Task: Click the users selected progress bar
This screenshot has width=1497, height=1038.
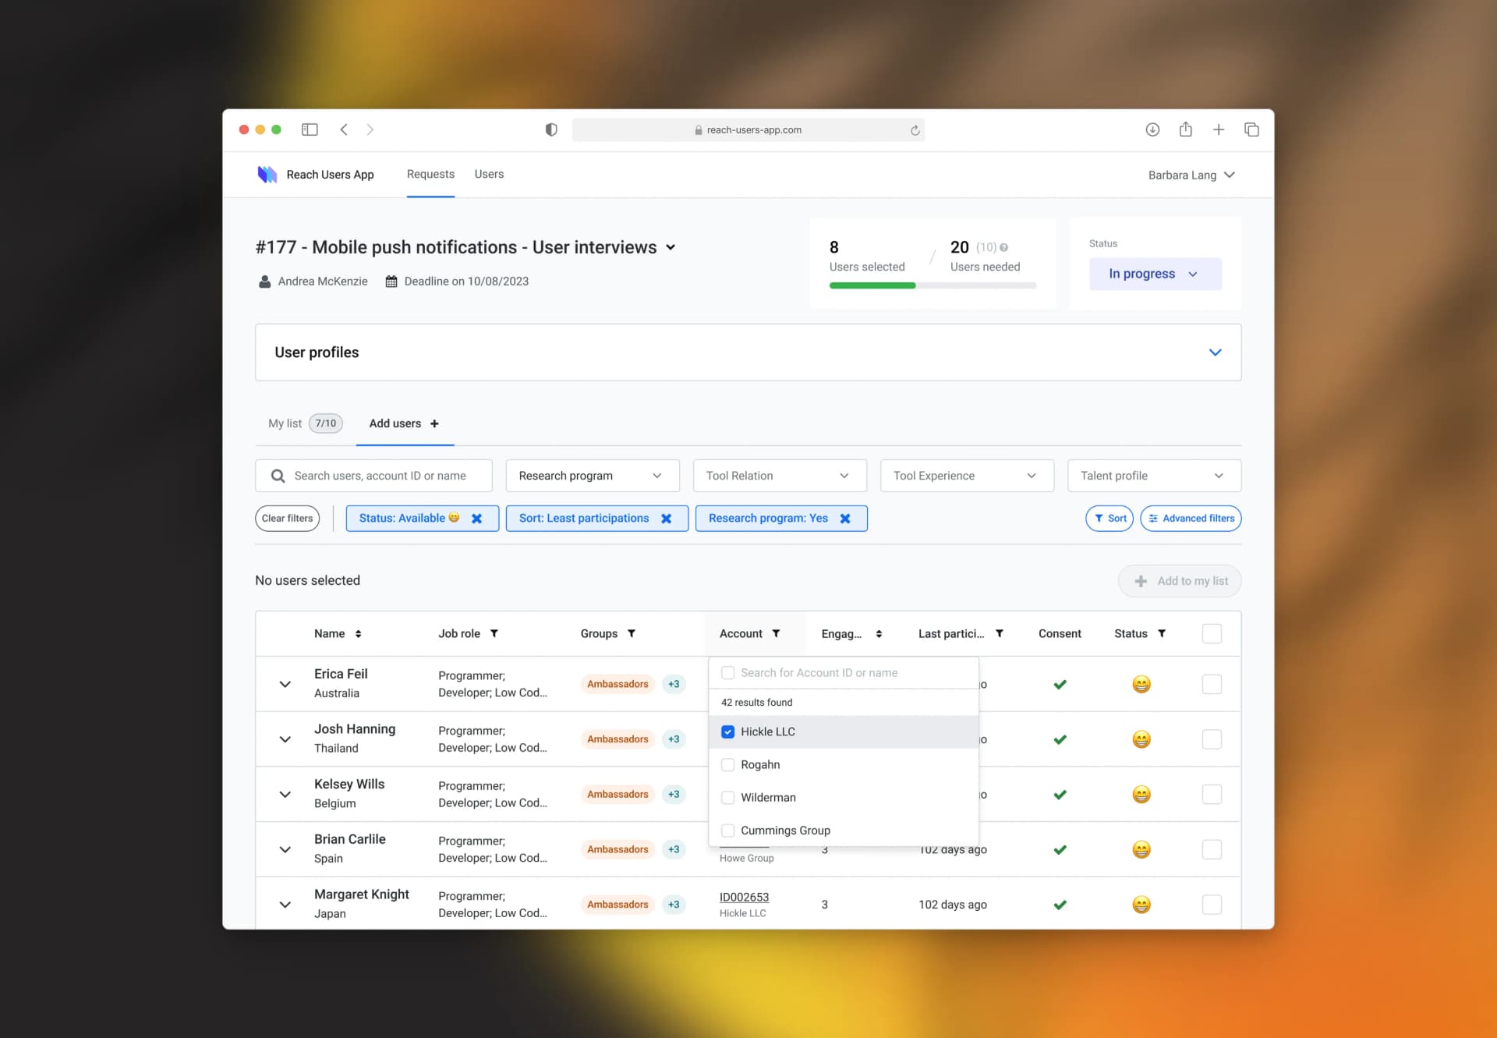Action: click(x=933, y=286)
